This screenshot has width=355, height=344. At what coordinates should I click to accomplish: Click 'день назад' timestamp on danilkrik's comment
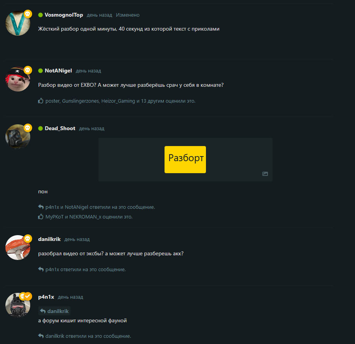[77, 239]
